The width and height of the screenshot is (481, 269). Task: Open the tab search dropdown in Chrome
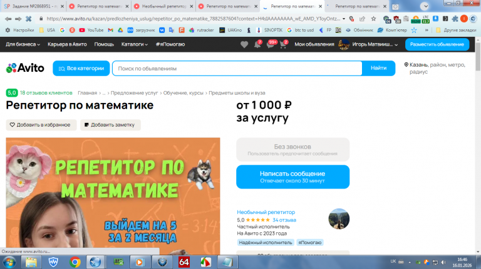[425, 6]
